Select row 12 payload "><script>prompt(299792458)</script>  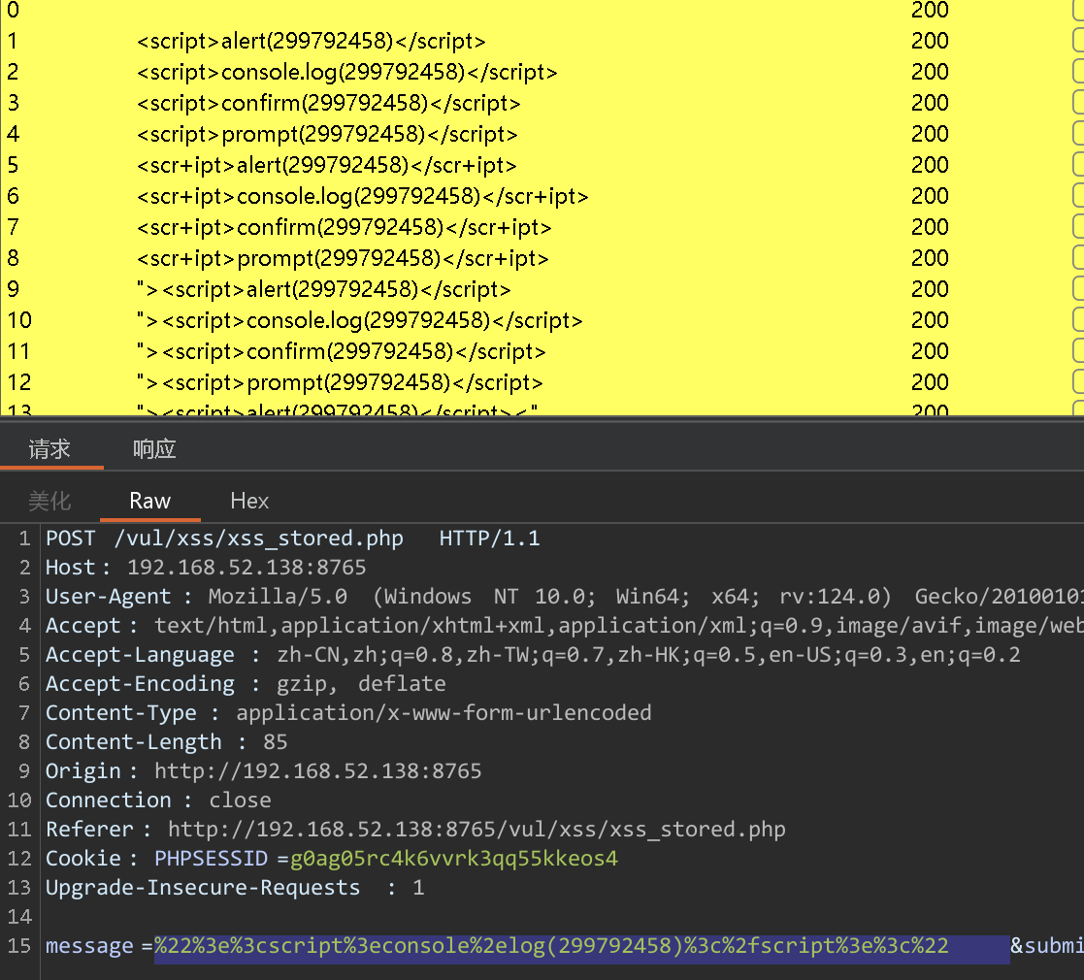[x=340, y=382]
